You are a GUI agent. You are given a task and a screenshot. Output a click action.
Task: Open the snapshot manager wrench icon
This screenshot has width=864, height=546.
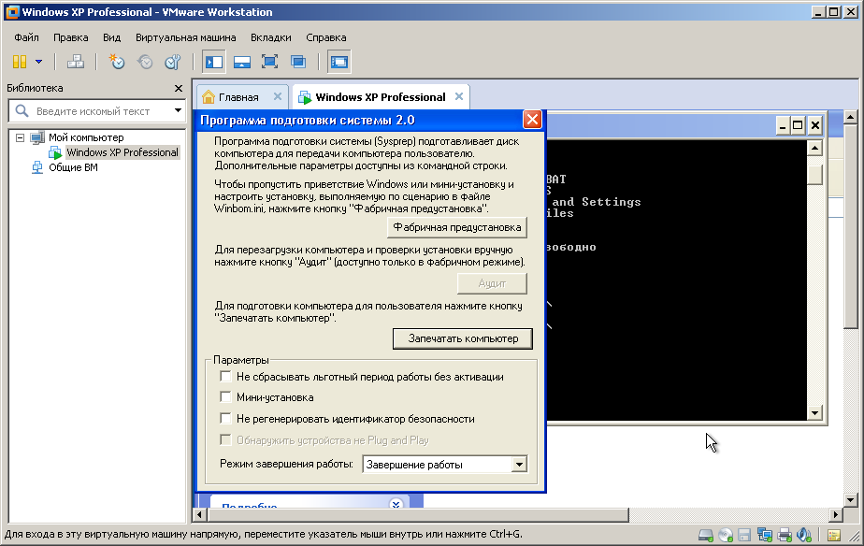coord(172,62)
